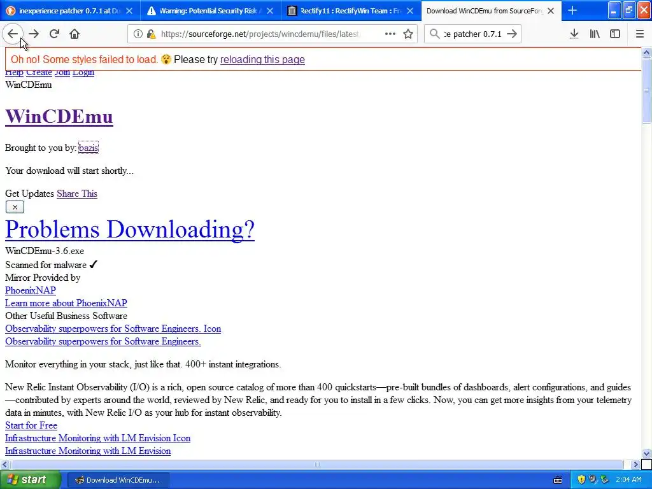
Task: Open the Windows Start menu
Action: (30, 479)
